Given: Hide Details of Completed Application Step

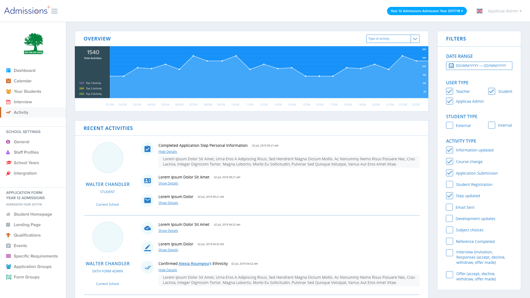Looking at the screenshot, I should tap(168, 152).
